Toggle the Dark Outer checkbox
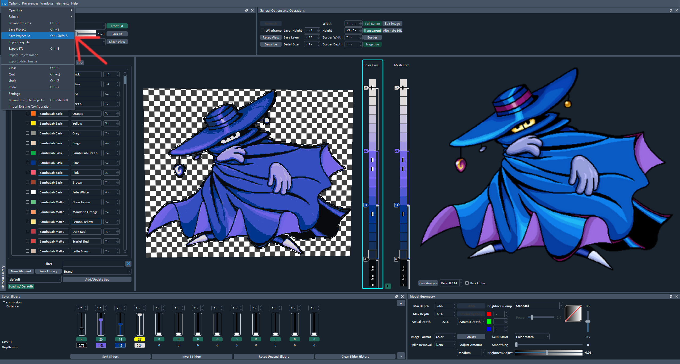 [x=467, y=283]
